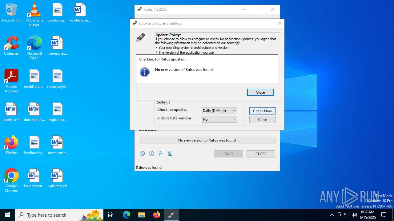This screenshot has width=394, height=221.
Task: Launch Firefox desktop shortcut
Action: [x=11, y=145]
